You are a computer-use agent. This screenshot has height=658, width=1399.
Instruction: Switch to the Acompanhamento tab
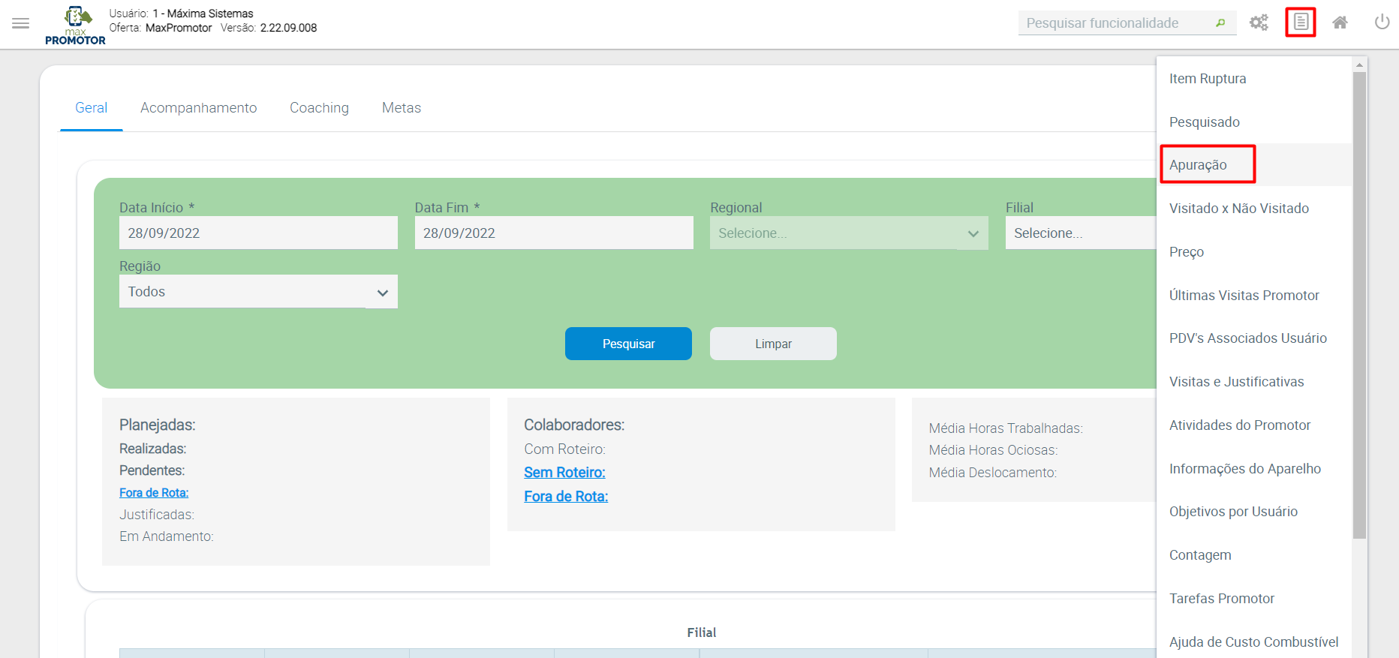198,108
